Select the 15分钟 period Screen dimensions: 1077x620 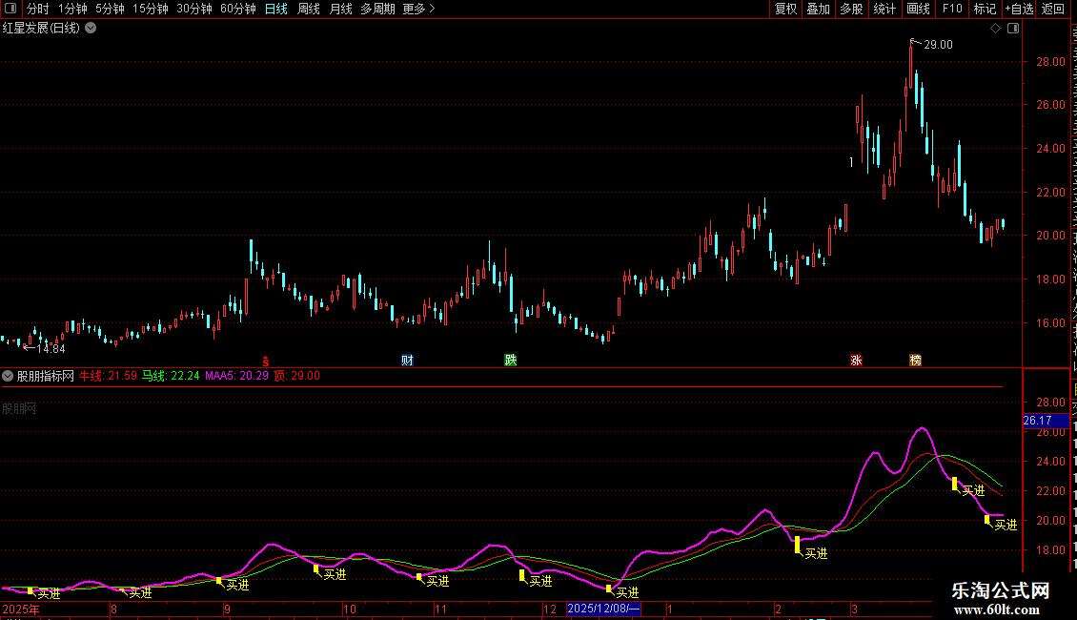pos(151,9)
